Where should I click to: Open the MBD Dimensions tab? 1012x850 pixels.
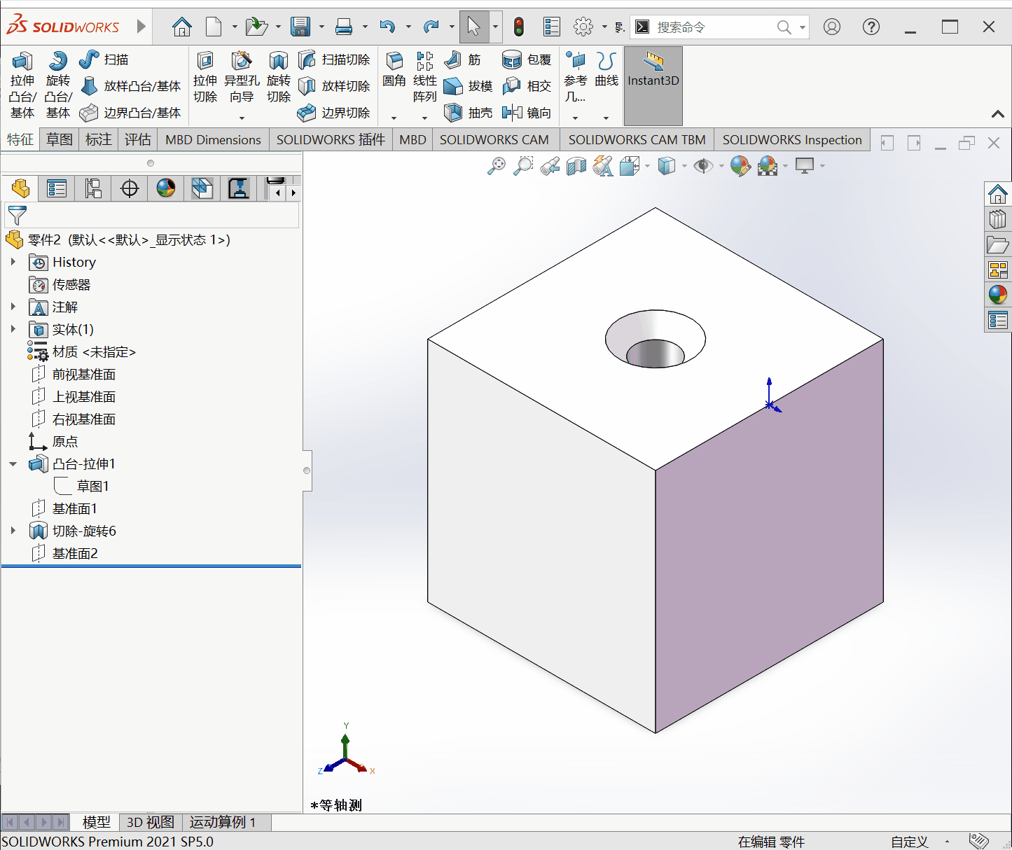pyautogui.click(x=214, y=140)
